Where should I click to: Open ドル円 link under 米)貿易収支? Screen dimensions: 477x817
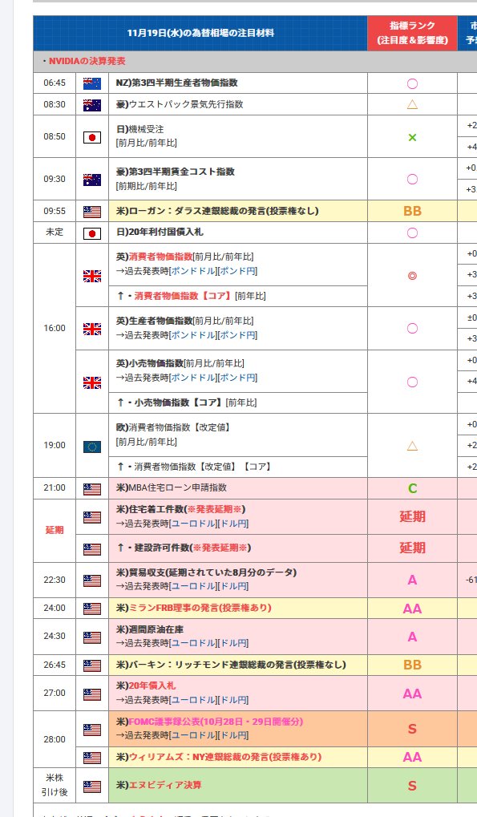pos(233,586)
